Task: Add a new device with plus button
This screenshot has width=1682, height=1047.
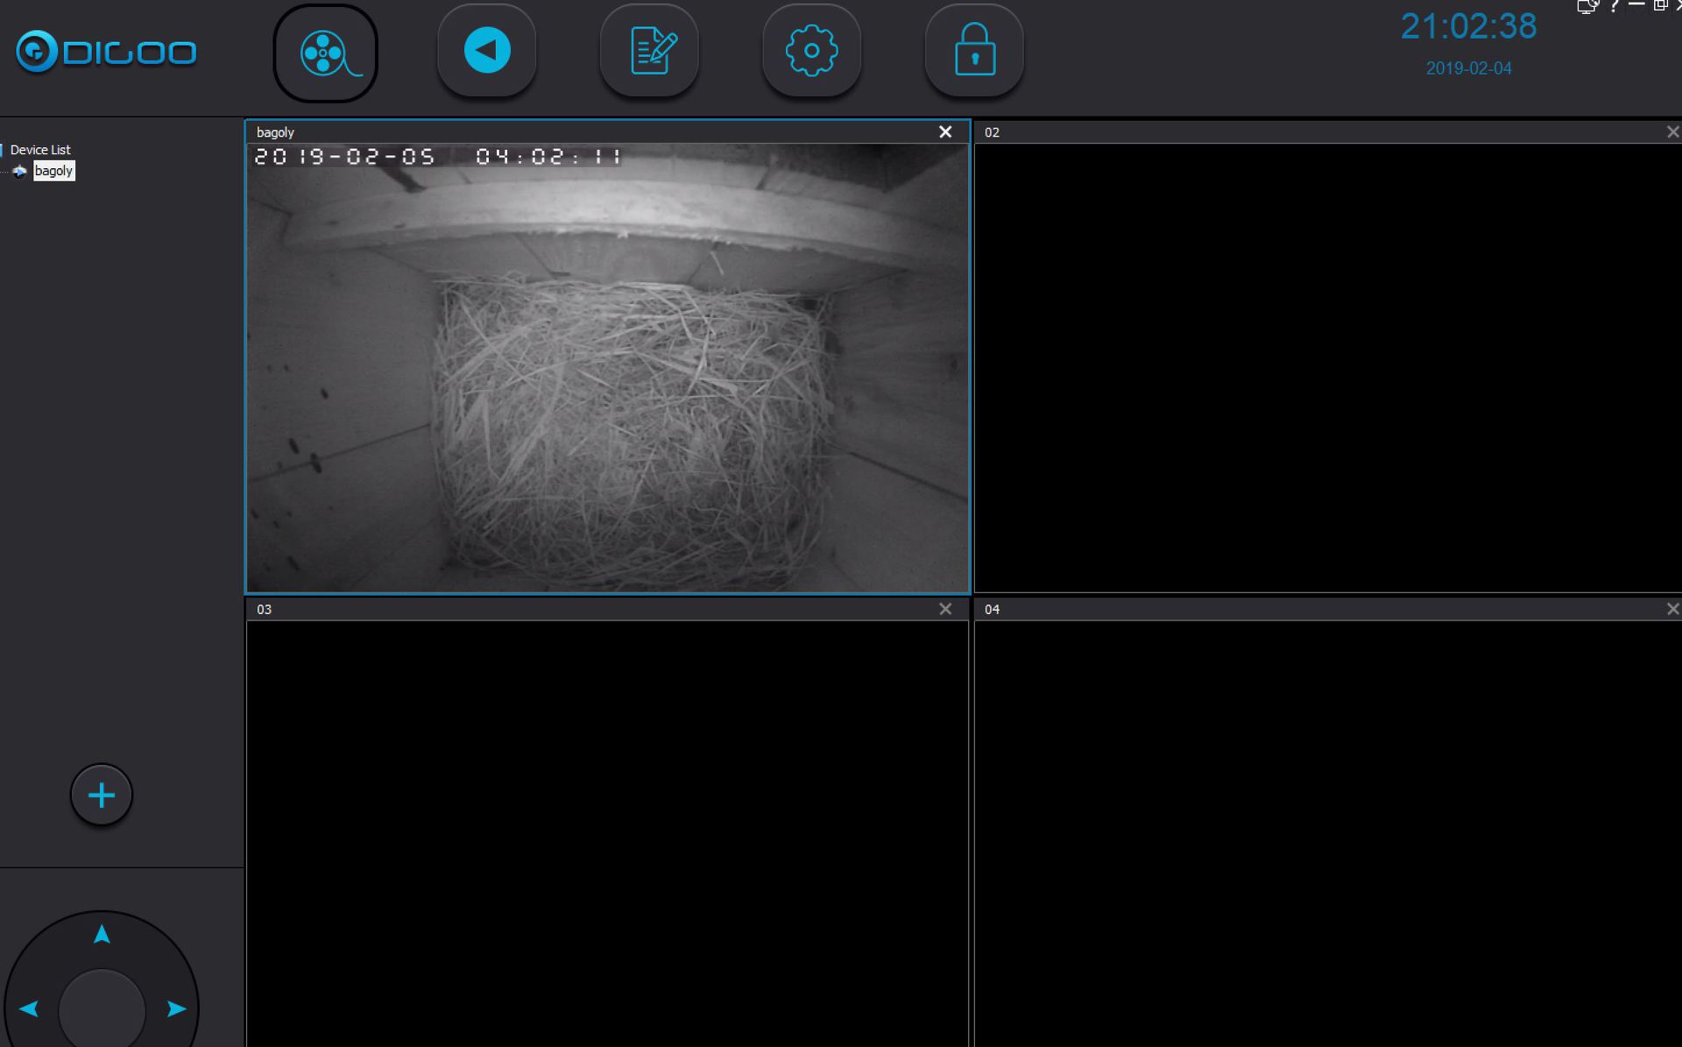Action: pos(102,796)
